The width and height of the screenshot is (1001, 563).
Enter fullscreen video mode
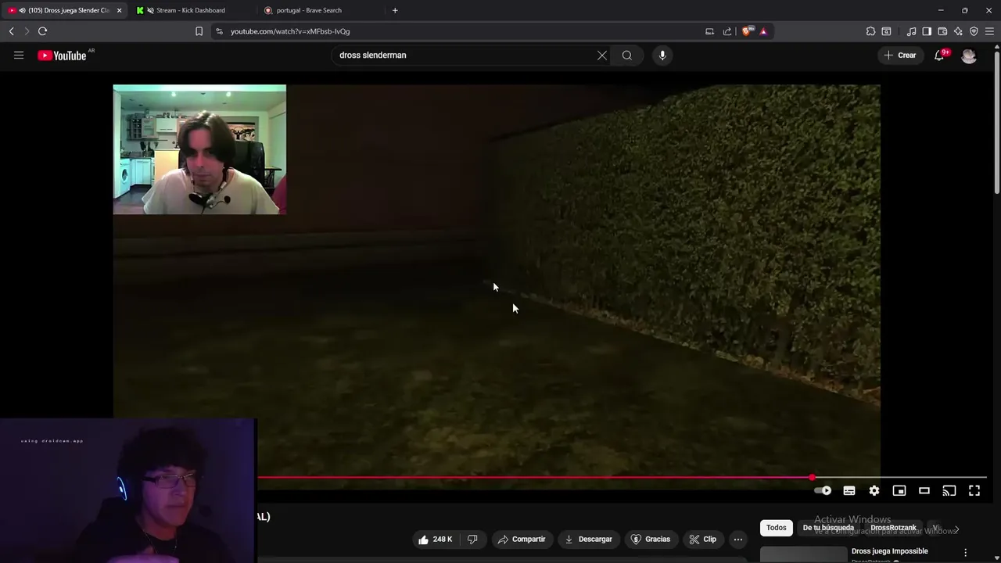pos(974,491)
